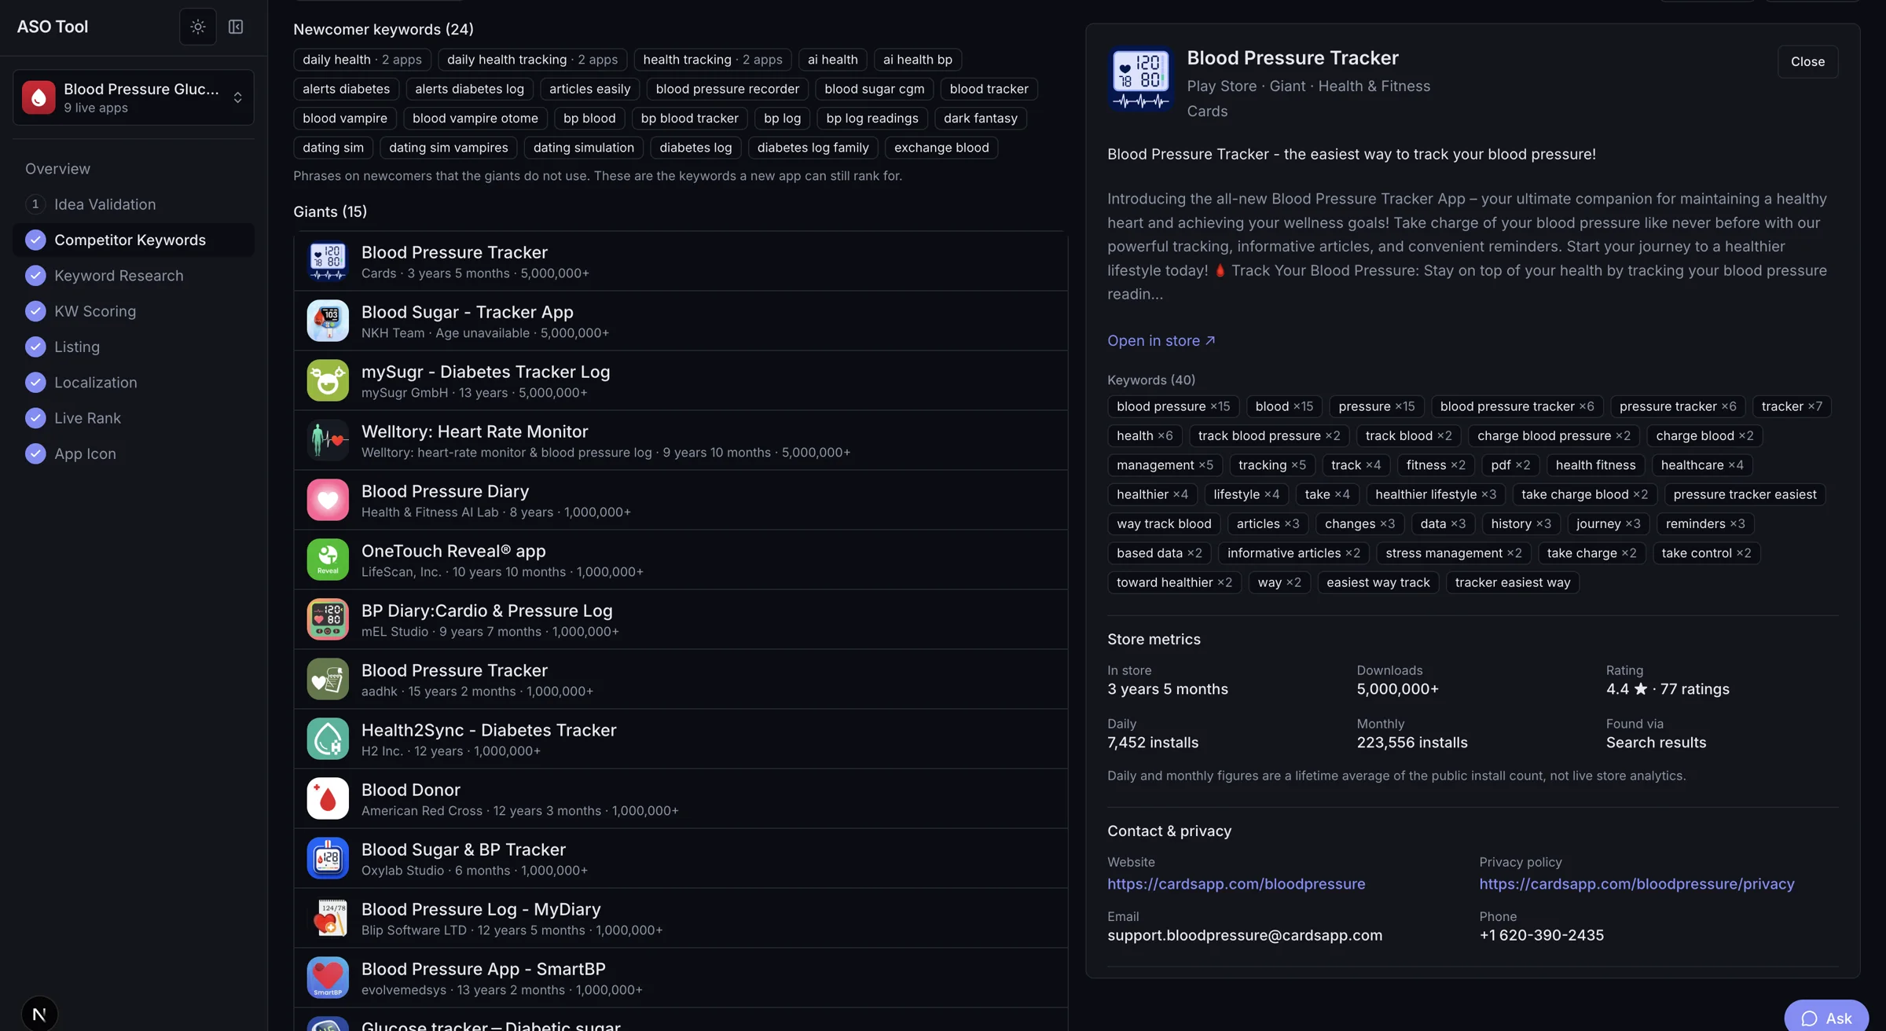Click the 'tracker easiest way' keyword tag
The height and width of the screenshot is (1031, 1886).
tap(1512, 583)
